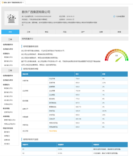Click the score value 742.84
133x156 pixels.
click(x=78, y=91)
